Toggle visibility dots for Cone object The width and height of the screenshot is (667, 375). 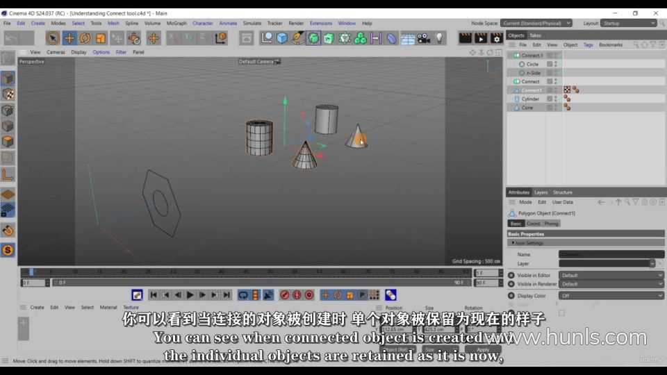coord(556,108)
